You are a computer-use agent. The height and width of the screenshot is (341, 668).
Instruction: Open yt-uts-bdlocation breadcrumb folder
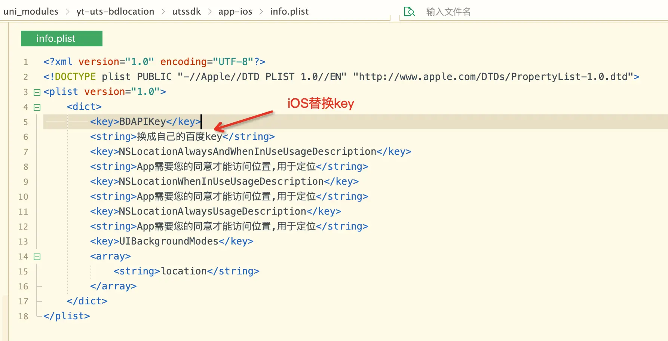(x=115, y=12)
